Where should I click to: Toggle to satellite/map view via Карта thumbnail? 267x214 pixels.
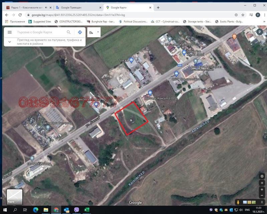15,197
